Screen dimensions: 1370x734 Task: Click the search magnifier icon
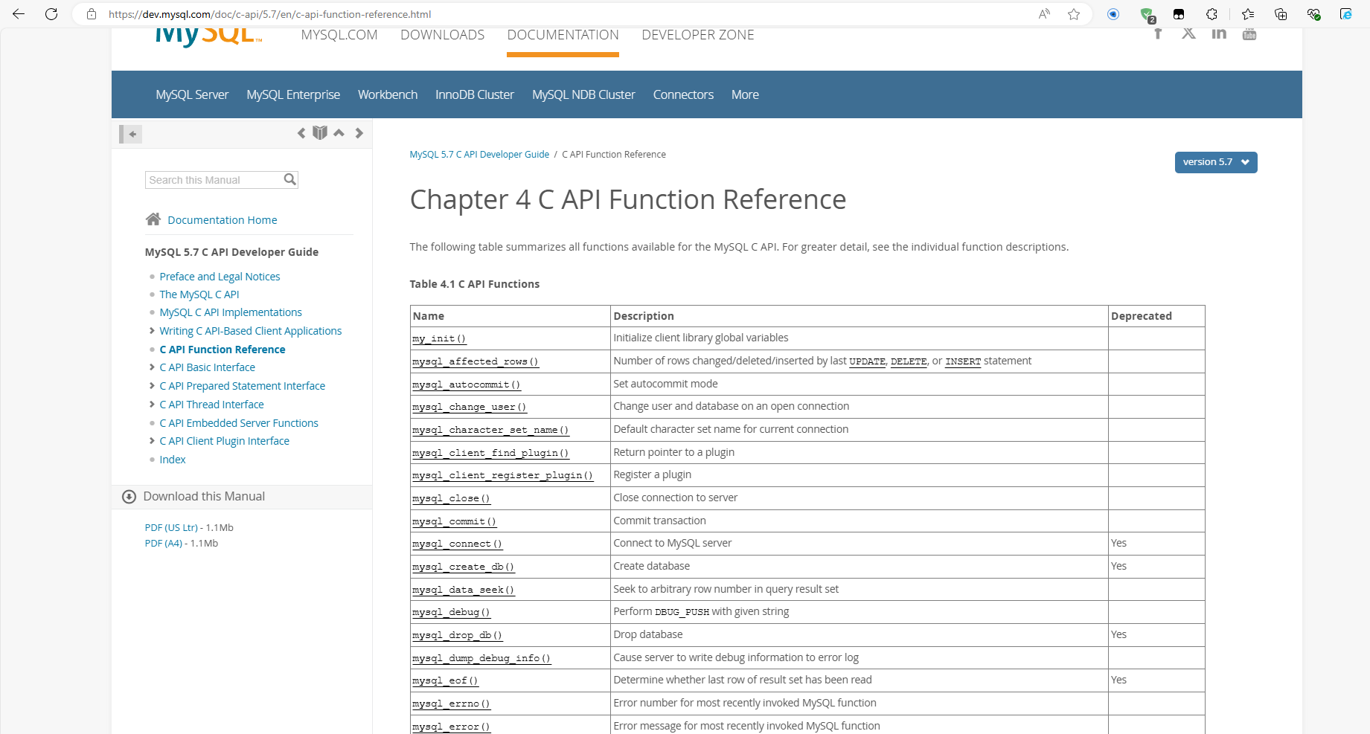[290, 179]
